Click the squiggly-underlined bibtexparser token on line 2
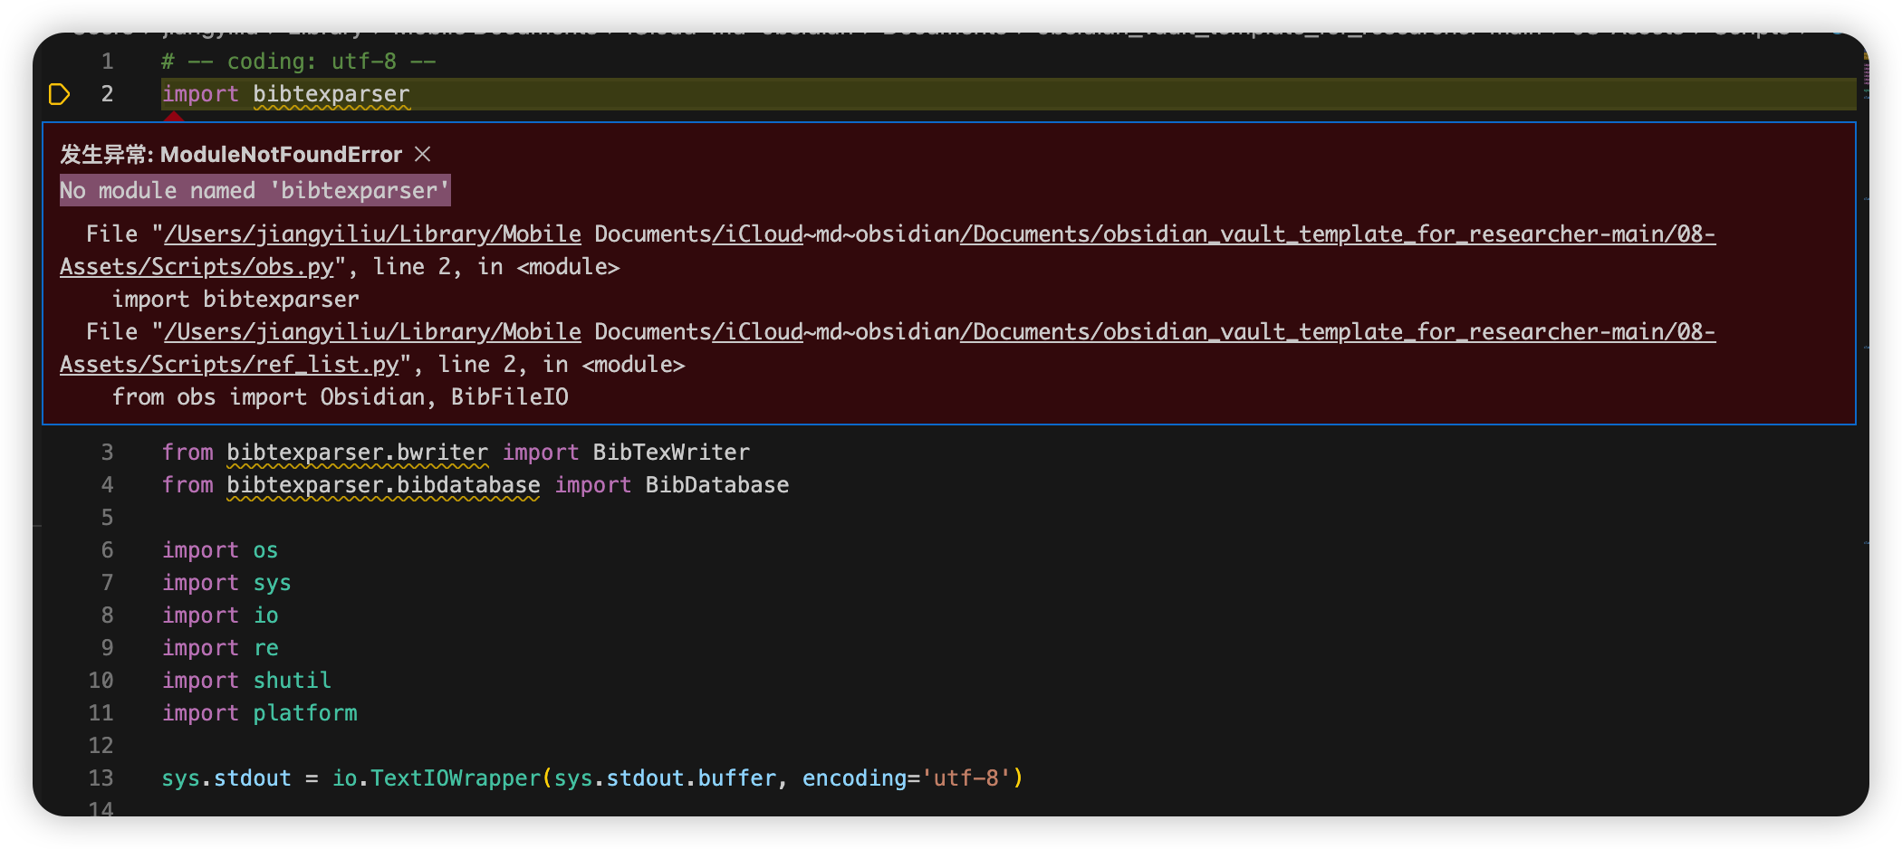Screen dimensions: 1902x849 331,93
